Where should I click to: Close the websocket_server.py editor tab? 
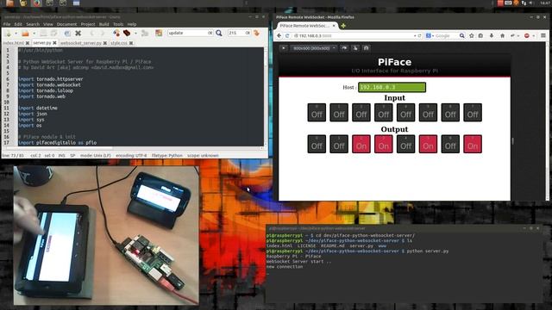pos(105,43)
